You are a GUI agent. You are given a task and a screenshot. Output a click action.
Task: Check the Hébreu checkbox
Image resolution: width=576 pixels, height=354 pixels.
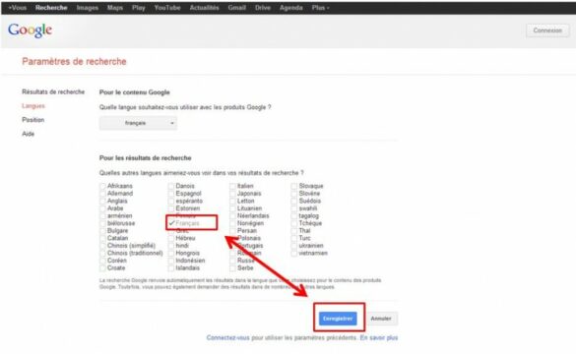tap(171, 238)
